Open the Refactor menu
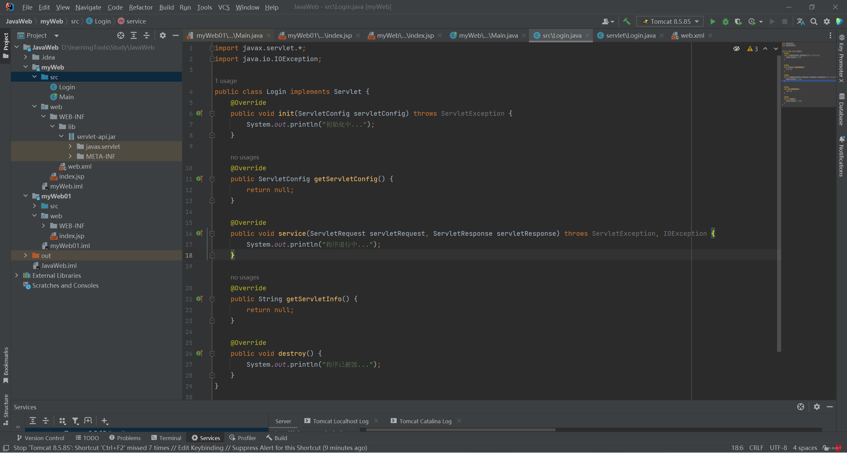 (141, 7)
